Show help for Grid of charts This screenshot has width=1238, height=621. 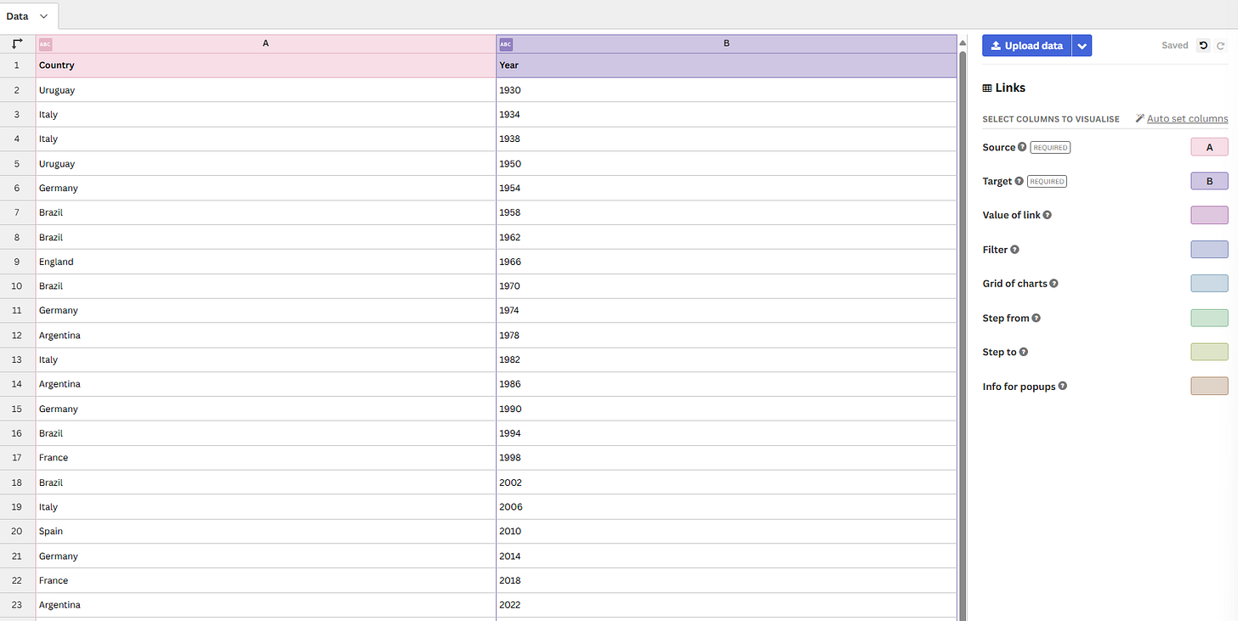1054,284
